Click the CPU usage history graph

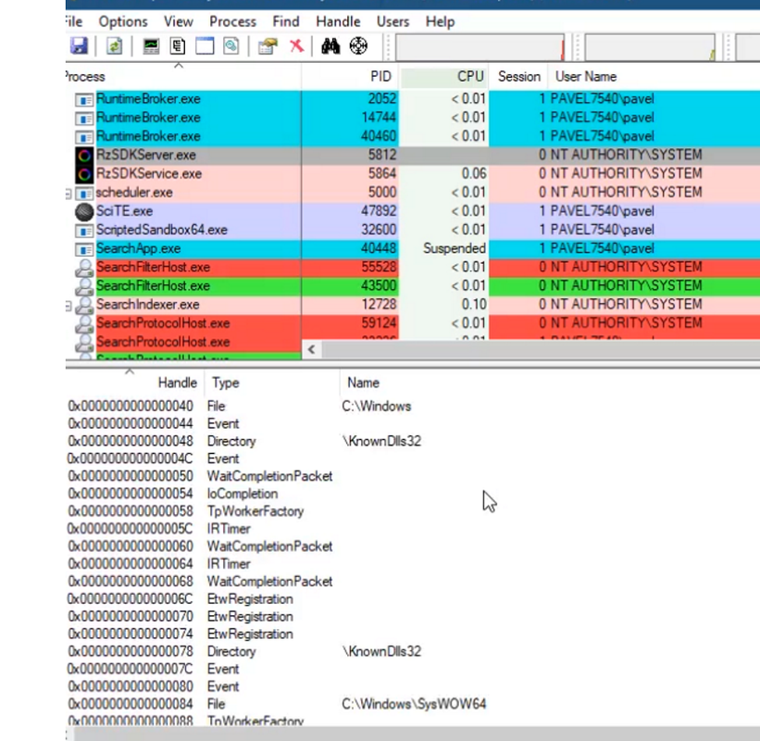[480, 47]
